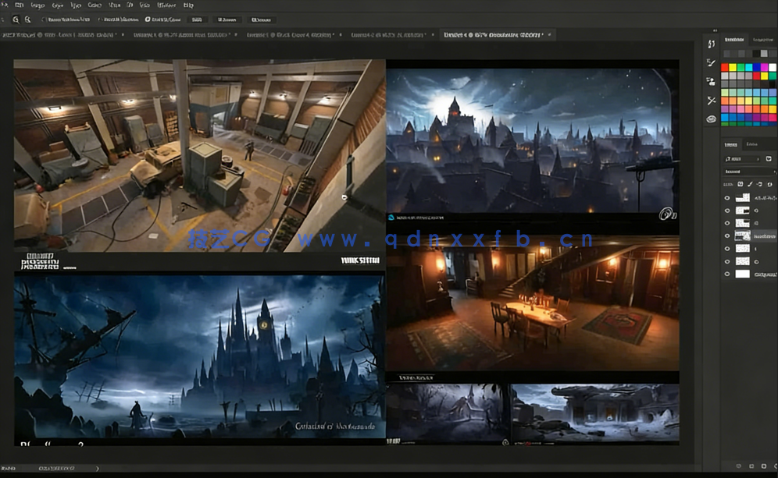Select the zoom in magnifier in options bar
The image size is (778, 478).
16,19
